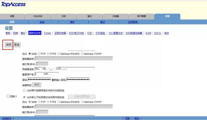Open the 日志 tab
The width and height of the screenshot is (207, 120).
[x=64, y=16]
